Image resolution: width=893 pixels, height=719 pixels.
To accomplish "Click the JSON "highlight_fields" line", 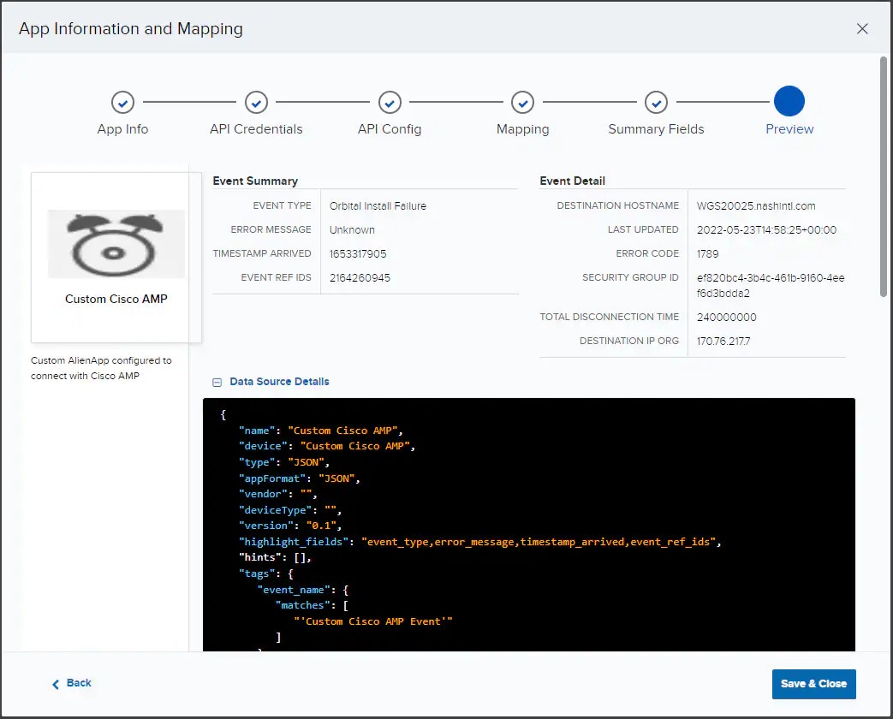I will pos(480,542).
